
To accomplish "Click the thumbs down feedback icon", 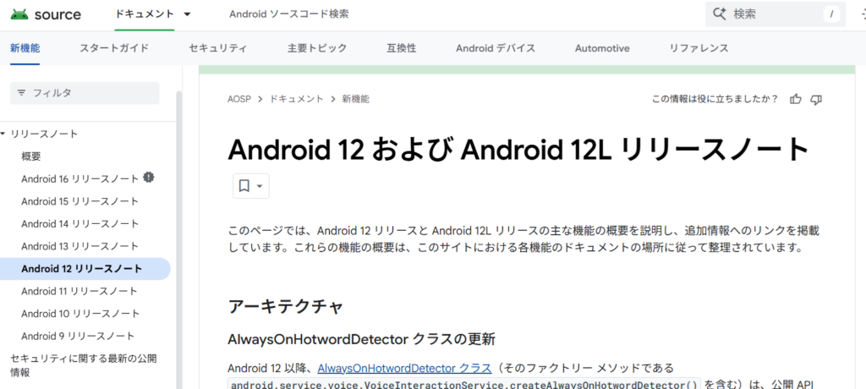I will coord(816,99).
